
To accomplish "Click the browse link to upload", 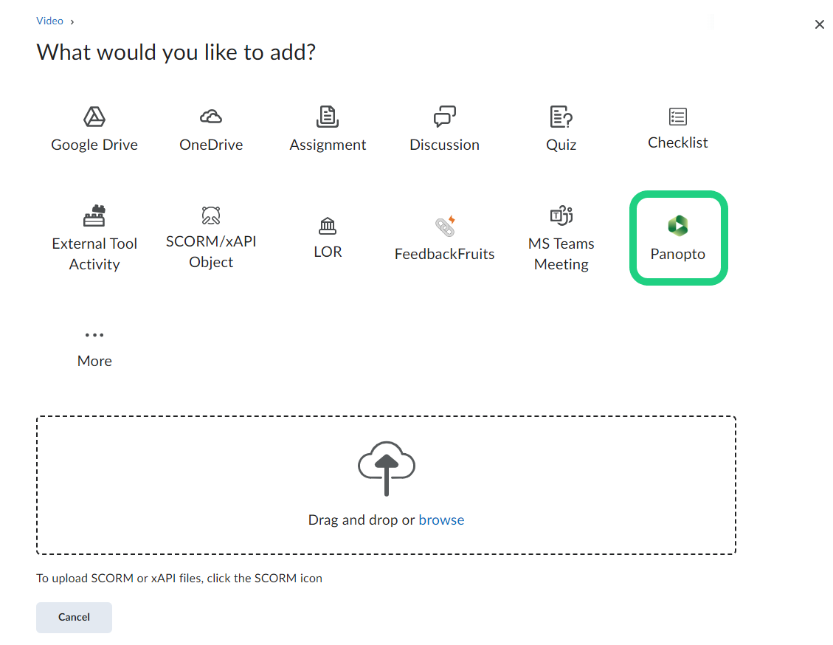I will pos(441,520).
